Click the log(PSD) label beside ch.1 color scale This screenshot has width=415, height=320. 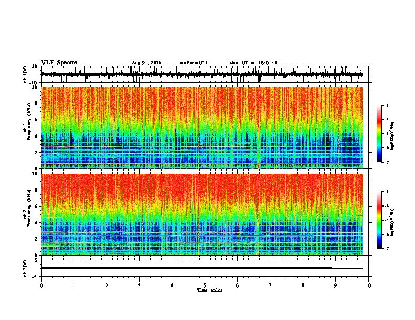[392, 136]
